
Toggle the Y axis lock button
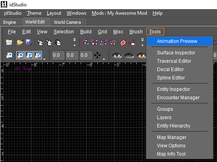click(x=29, y=55)
